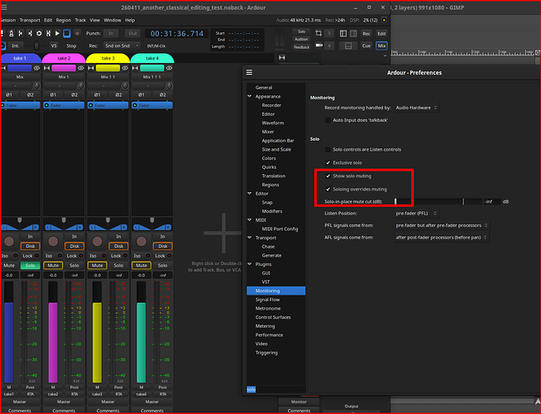This screenshot has height=414, width=541.
Task: Click the Punch In button
Action: pyautogui.click(x=111, y=33)
